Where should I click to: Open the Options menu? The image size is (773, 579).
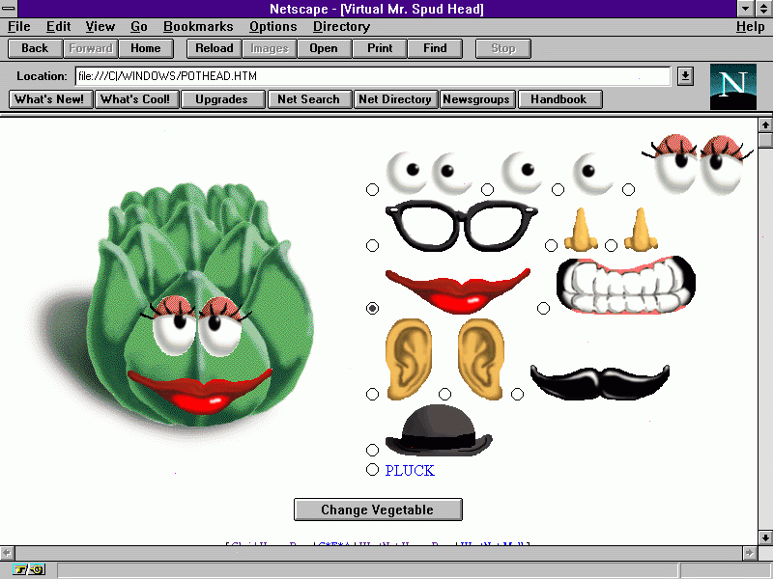(x=272, y=27)
